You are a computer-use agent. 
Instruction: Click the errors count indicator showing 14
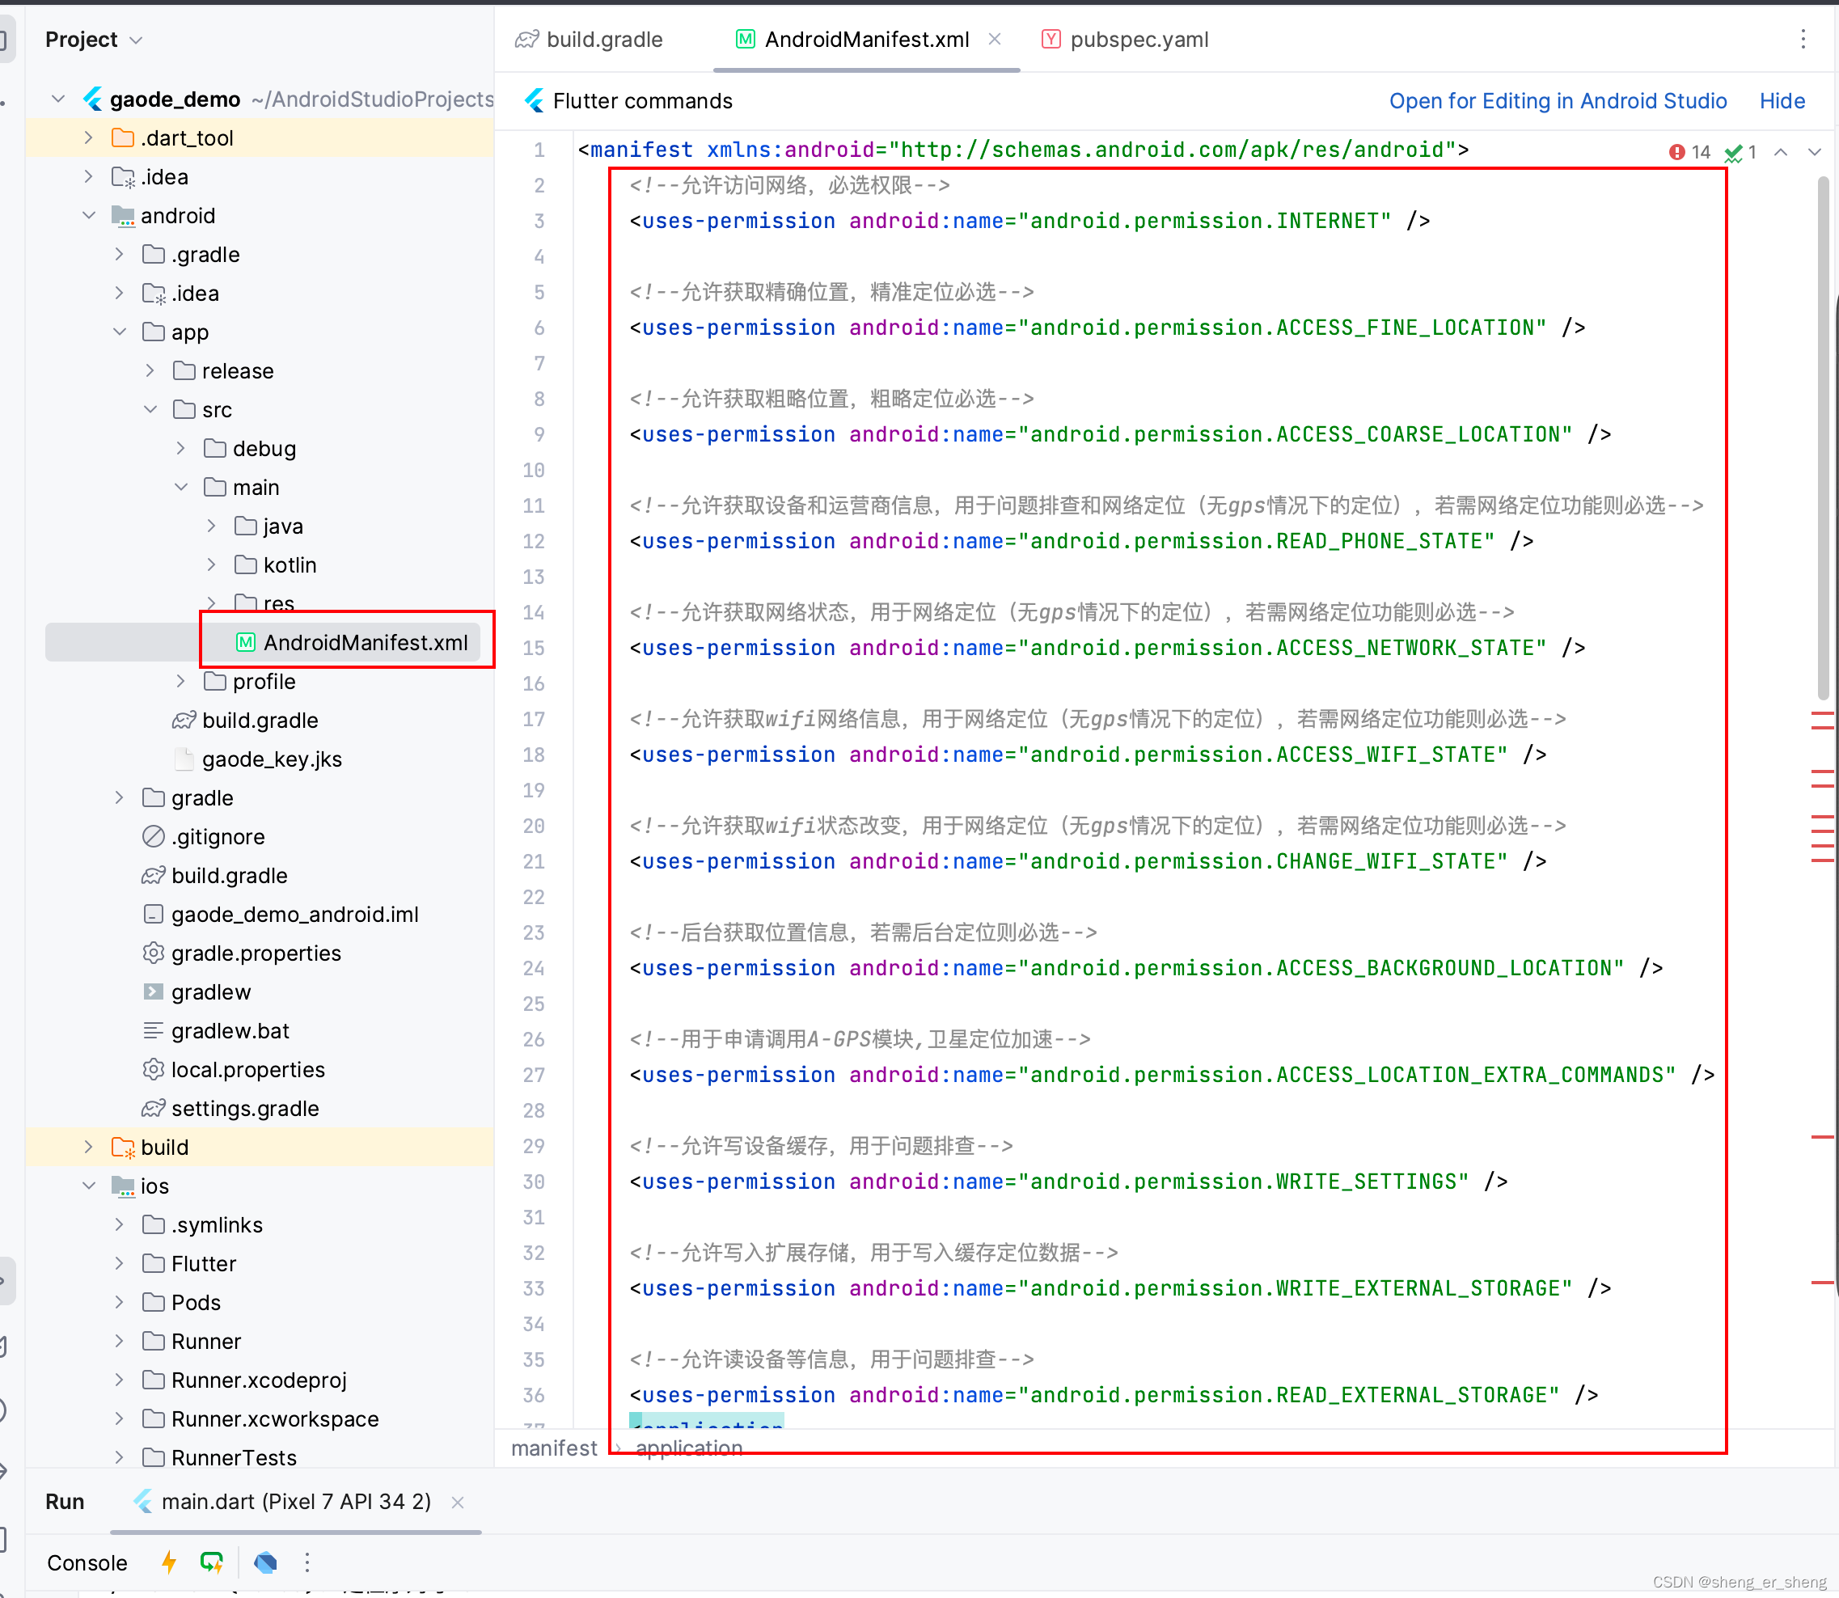click(x=1689, y=151)
